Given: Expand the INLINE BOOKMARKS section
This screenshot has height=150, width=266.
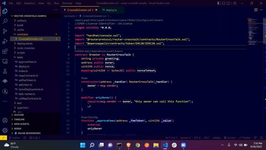Looking at the screenshot, I should [29, 133].
